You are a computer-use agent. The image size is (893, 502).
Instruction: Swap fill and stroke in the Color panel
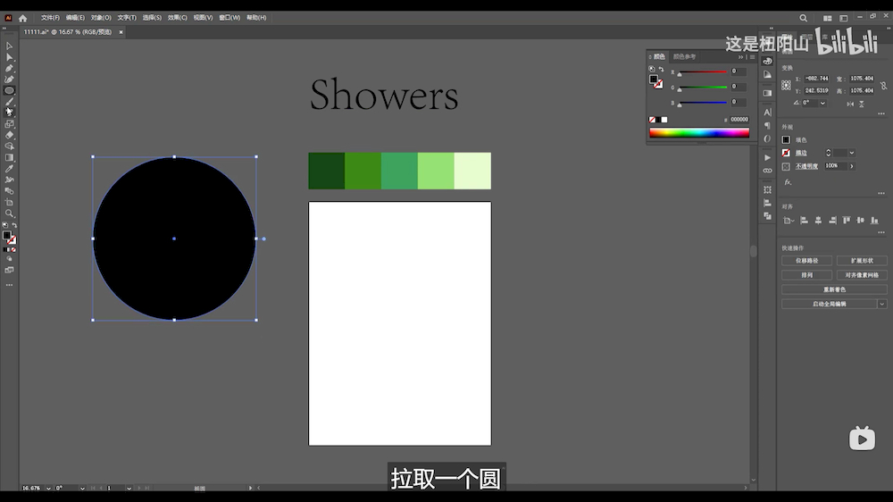[x=660, y=70]
